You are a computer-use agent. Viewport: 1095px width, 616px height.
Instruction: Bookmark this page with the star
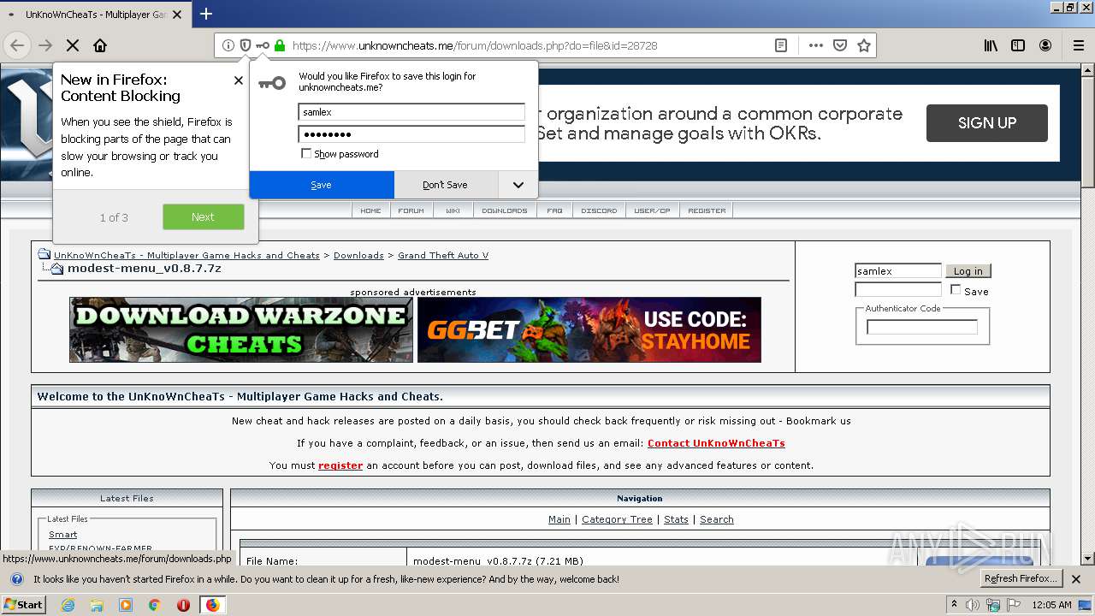864,45
